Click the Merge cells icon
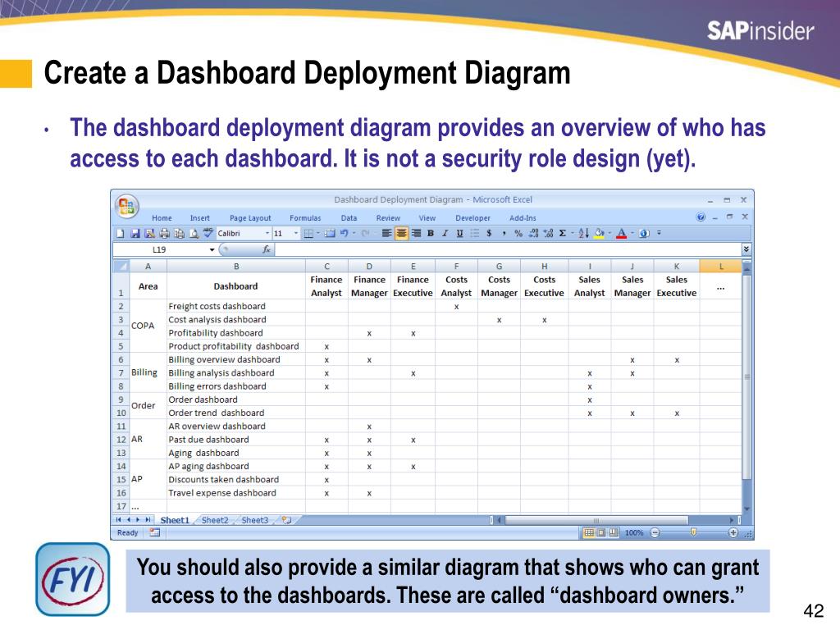 (330, 233)
